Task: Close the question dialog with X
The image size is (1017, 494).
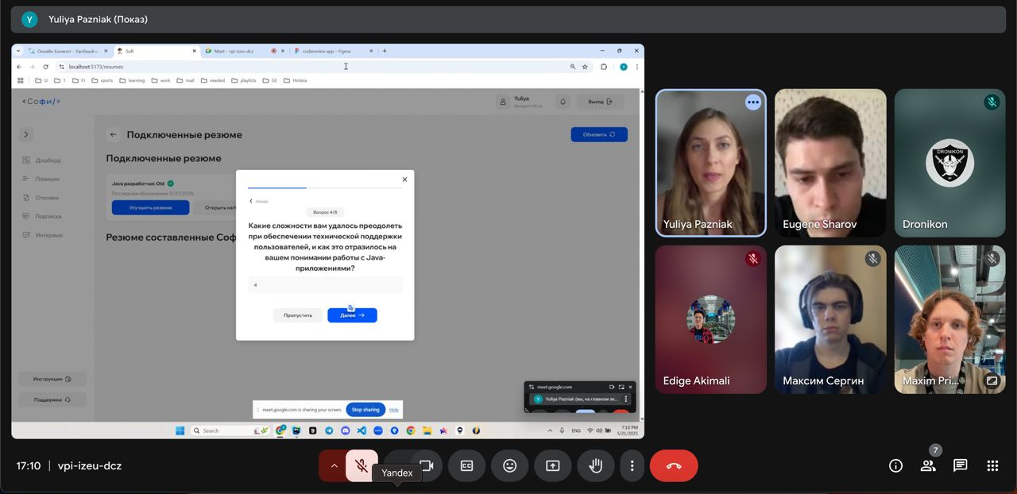Action: click(404, 179)
